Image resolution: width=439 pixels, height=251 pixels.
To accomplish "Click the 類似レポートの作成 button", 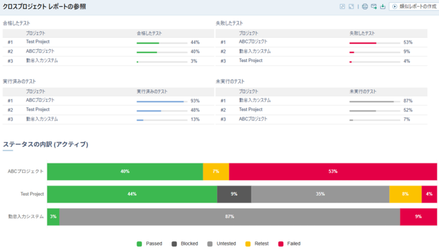I will (x=413, y=7).
